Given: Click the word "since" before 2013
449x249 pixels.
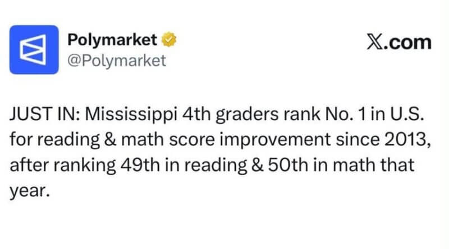Looking at the screenshot, I should pos(358,140).
